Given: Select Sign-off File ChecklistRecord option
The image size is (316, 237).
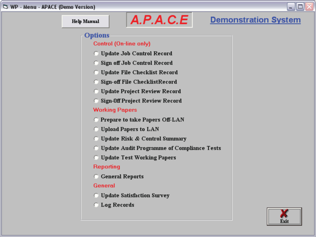Looking at the screenshot, I should (96, 82).
